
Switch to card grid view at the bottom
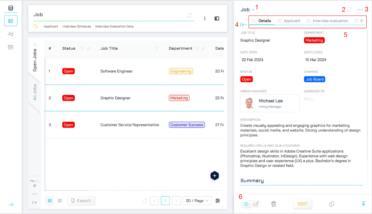pos(60,201)
